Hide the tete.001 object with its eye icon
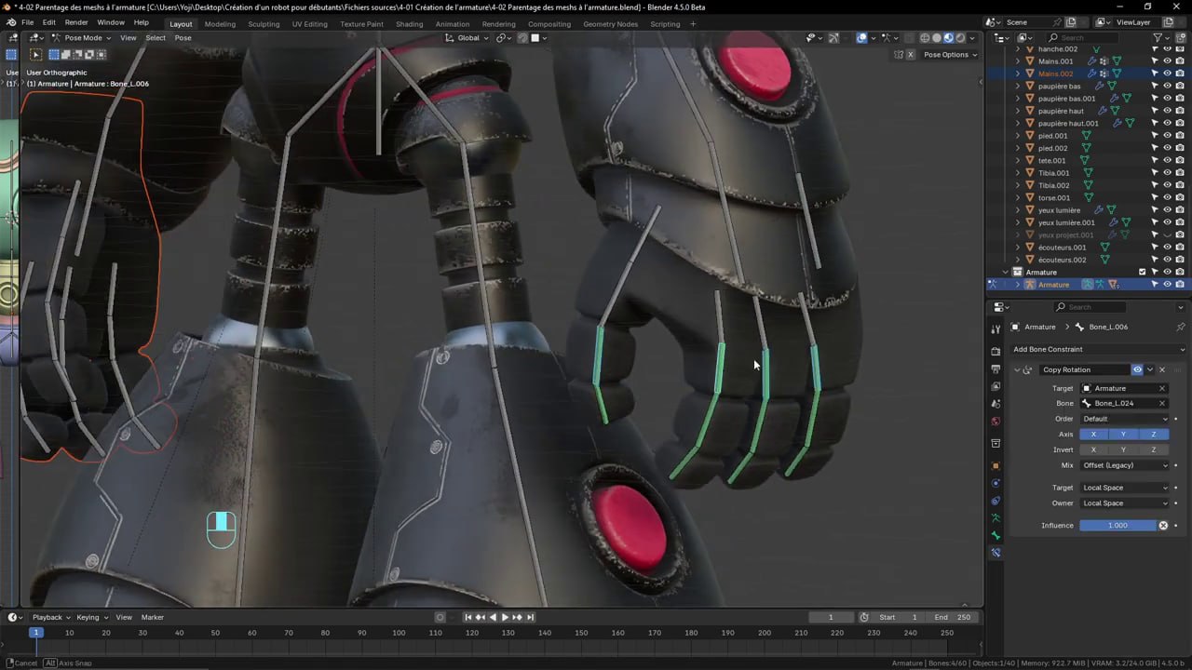The width and height of the screenshot is (1192, 670). click(1167, 160)
